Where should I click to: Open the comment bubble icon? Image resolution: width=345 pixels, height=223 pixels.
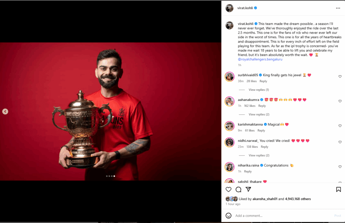tap(238, 189)
